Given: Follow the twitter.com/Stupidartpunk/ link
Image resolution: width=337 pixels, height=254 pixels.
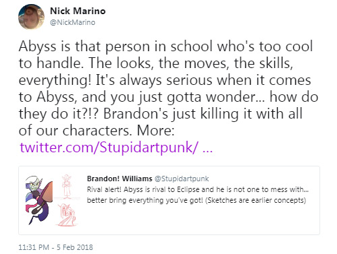Looking at the screenshot, I should pyautogui.click(x=109, y=148).
